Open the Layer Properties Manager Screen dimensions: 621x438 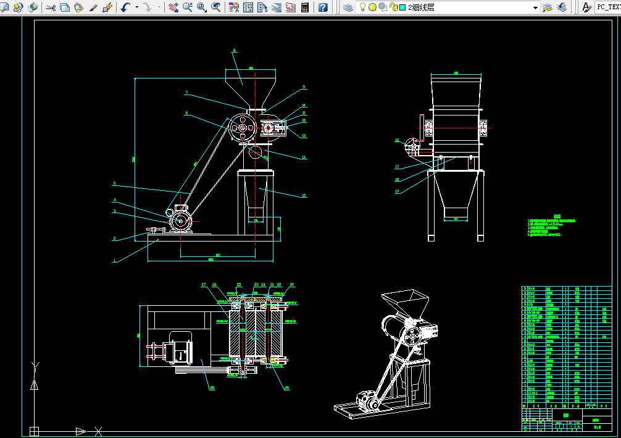point(348,7)
